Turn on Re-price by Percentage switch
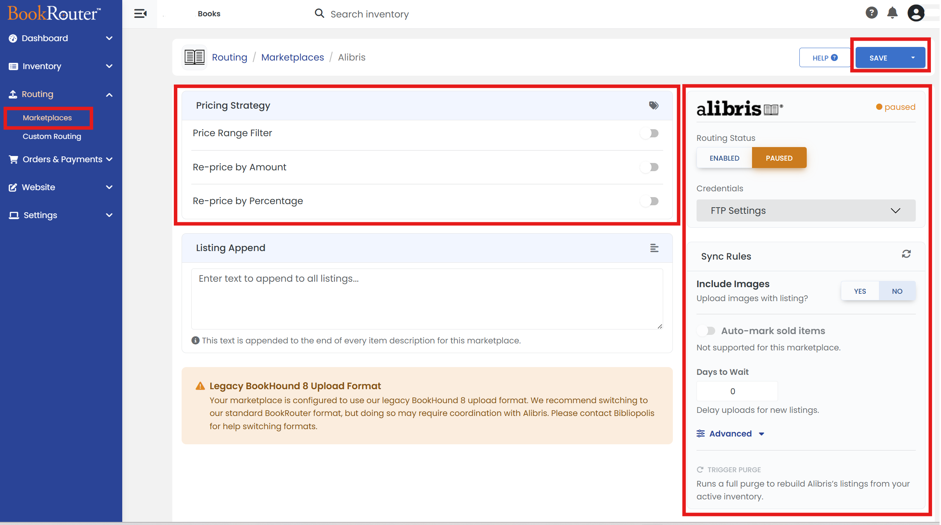The image size is (941, 525). (x=650, y=201)
